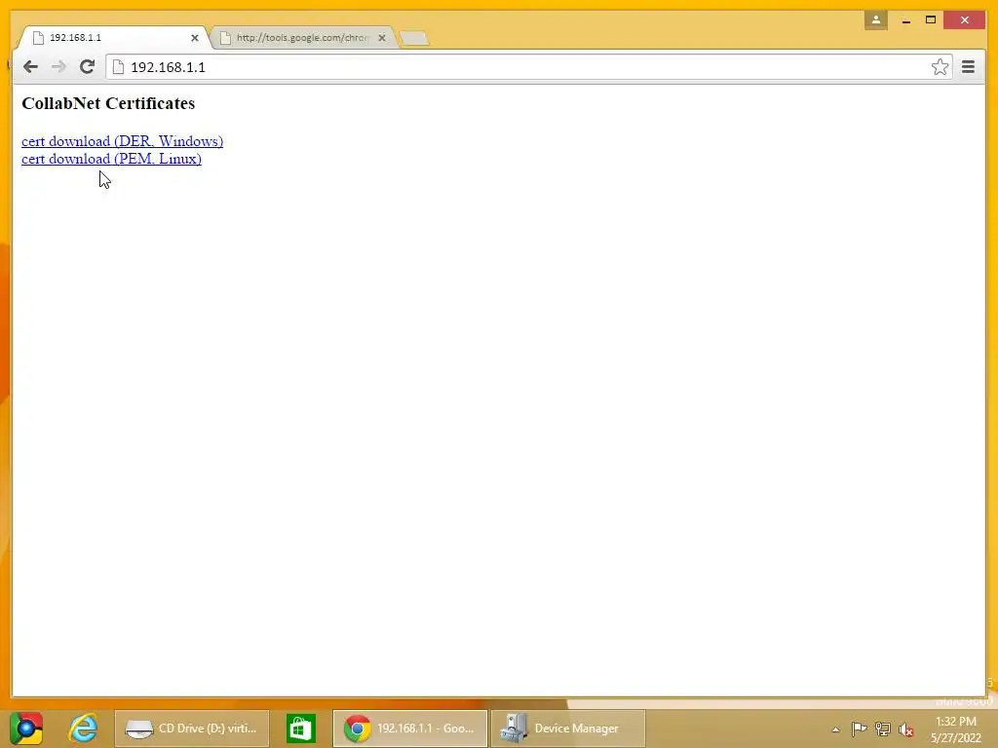Focus the address bar showing 192.168.1.1
Screen dimensions: 998x748
[x=528, y=67]
